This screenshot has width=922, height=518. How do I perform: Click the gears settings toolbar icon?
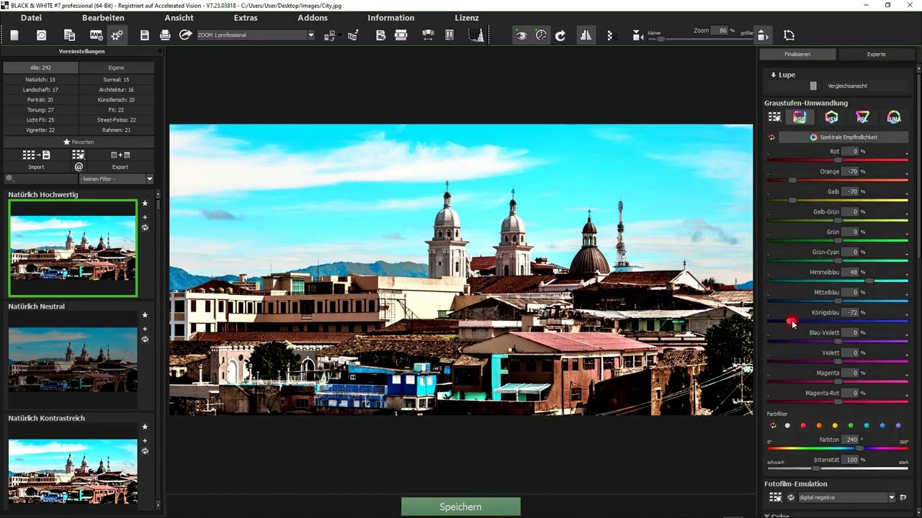click(x=117, y=35)
